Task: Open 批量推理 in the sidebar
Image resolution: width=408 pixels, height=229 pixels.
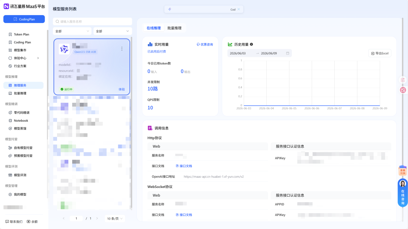Action: click(20, 93)
